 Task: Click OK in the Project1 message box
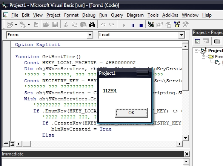131,113
